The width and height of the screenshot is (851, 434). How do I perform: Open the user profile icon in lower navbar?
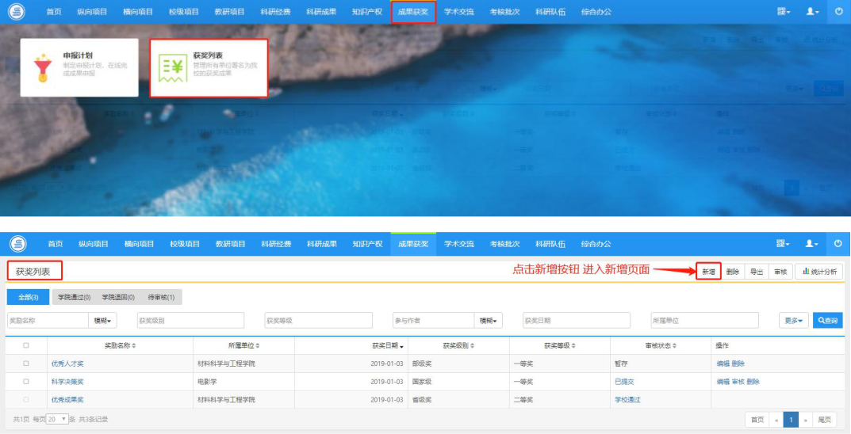[812, 244]
